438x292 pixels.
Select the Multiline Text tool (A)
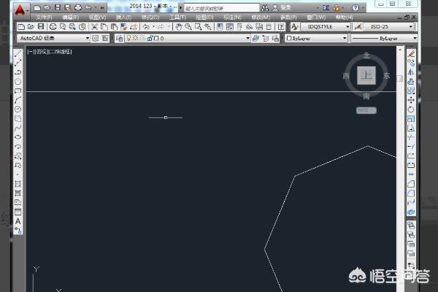[18, 221]
